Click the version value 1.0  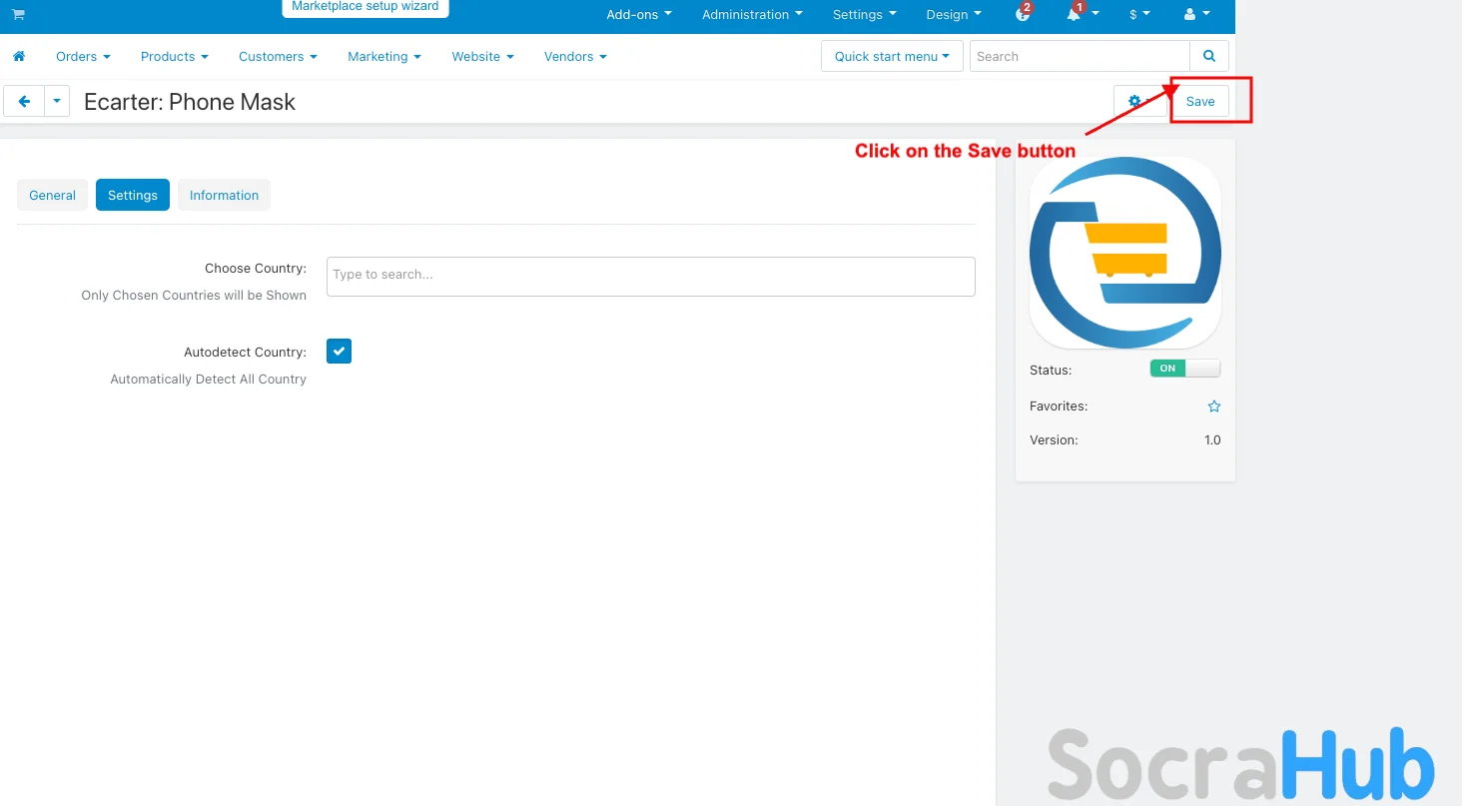(x=1212, y=439)
